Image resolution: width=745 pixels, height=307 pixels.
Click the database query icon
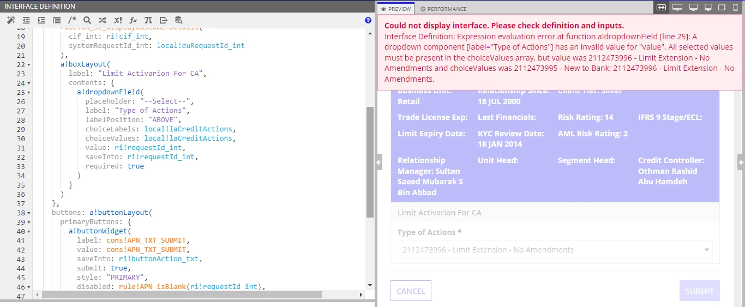(x=179, y=20)
